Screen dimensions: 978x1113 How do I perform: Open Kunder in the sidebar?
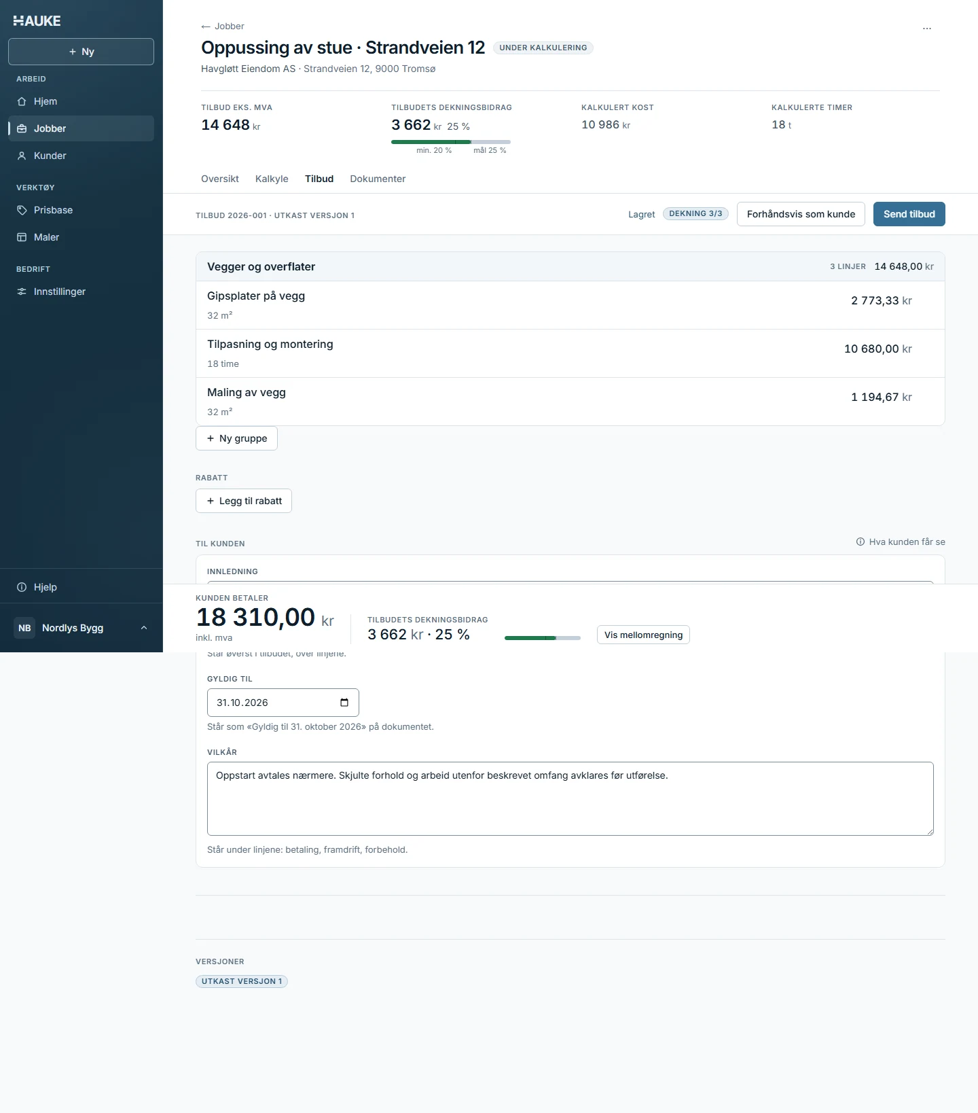point(81,156)
